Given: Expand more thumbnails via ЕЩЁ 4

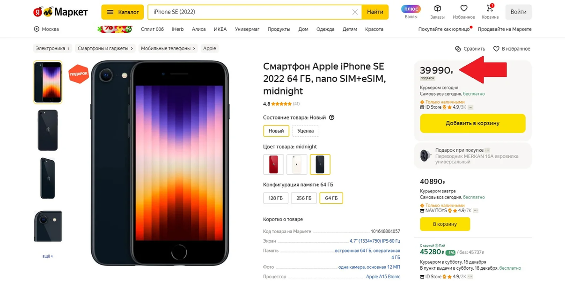Looking at the screenshot, I should pyautogui.click(x=48, y=257).
